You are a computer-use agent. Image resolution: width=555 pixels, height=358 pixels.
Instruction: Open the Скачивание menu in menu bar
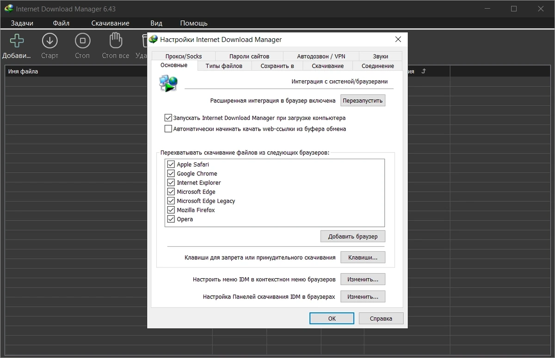(x=110, y=23)
